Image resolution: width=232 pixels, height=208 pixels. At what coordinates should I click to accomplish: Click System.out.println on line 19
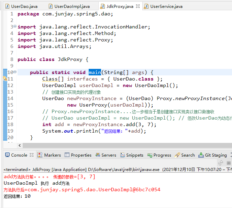70,131
